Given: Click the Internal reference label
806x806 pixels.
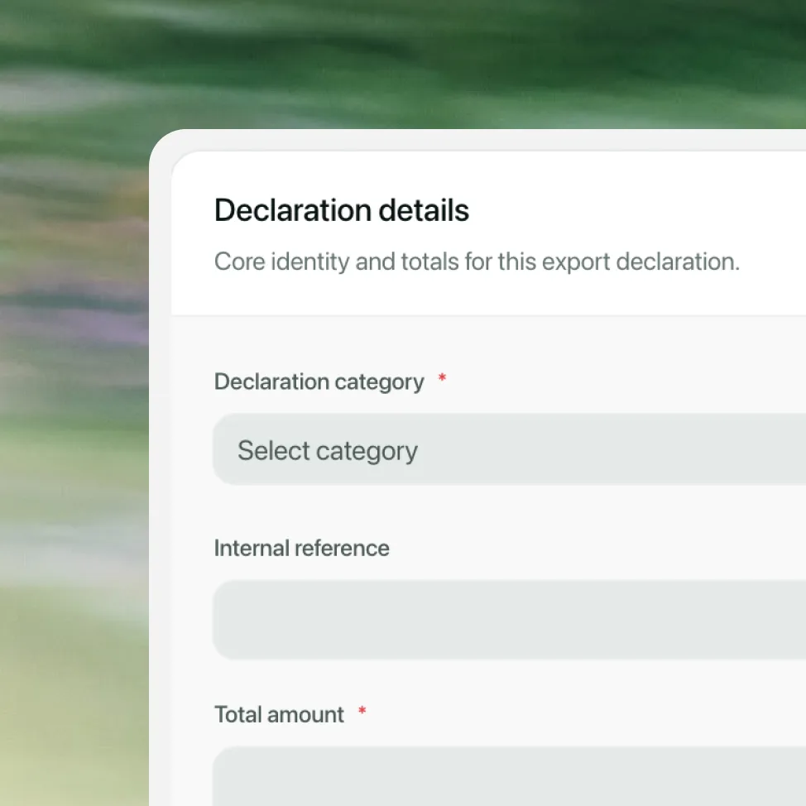Looking at the screenshot, I should [302, 548].
